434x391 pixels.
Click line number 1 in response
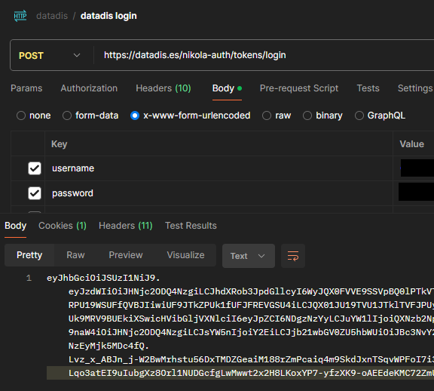[x=29, y=278]
